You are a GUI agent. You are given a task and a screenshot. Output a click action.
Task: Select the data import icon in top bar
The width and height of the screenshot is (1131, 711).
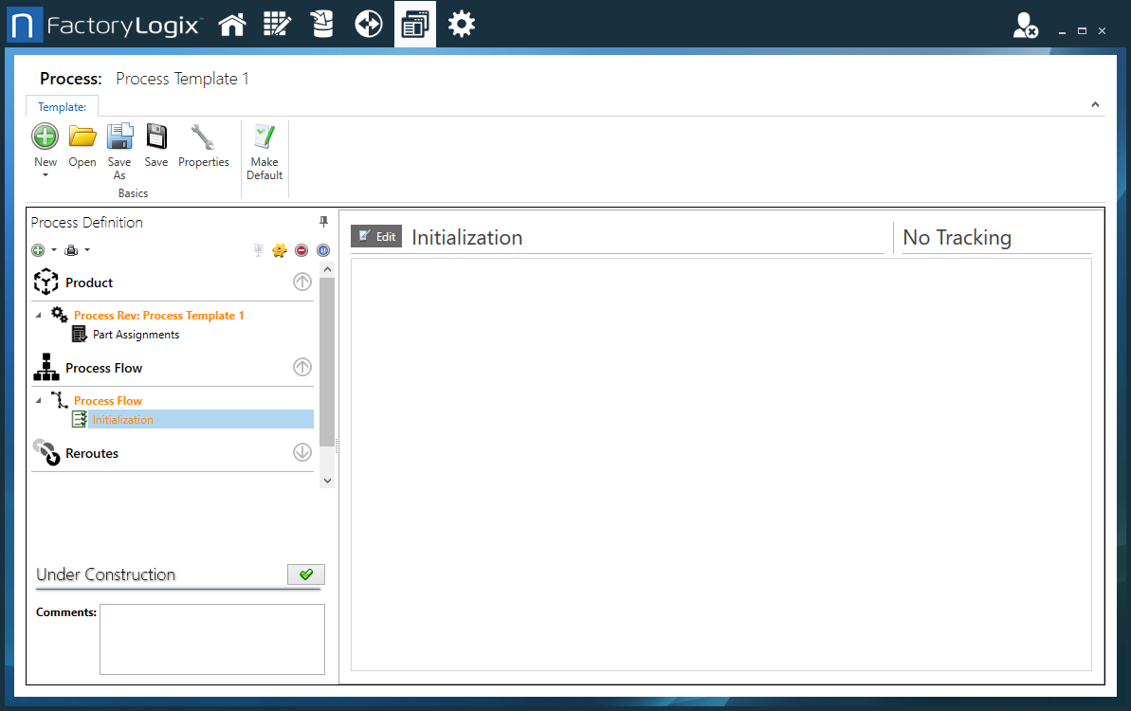(x=322, y=23)
